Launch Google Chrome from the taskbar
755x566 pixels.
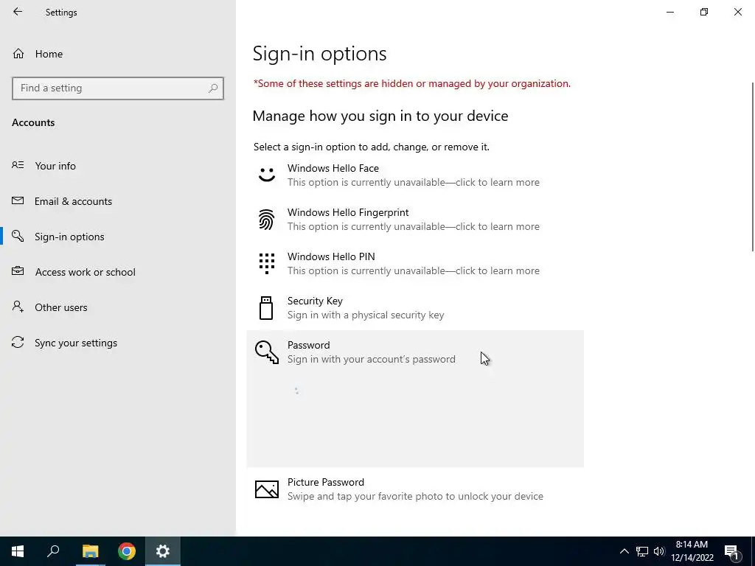[127, 551]
